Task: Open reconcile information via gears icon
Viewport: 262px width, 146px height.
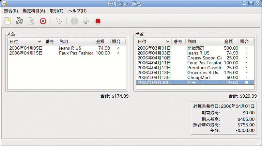Action: 20,21
